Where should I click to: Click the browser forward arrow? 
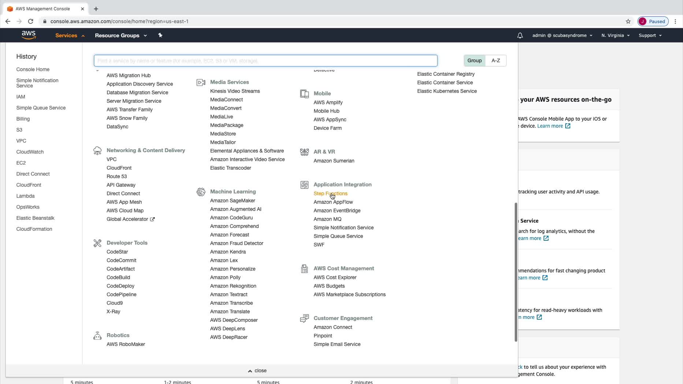tap(19, 21)
